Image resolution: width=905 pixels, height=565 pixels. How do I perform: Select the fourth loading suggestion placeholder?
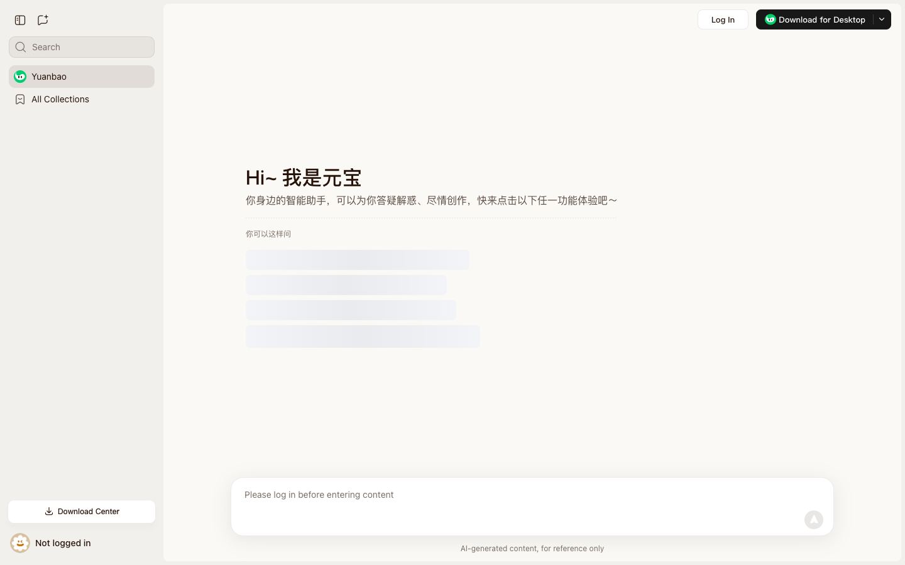click(363, 336)
